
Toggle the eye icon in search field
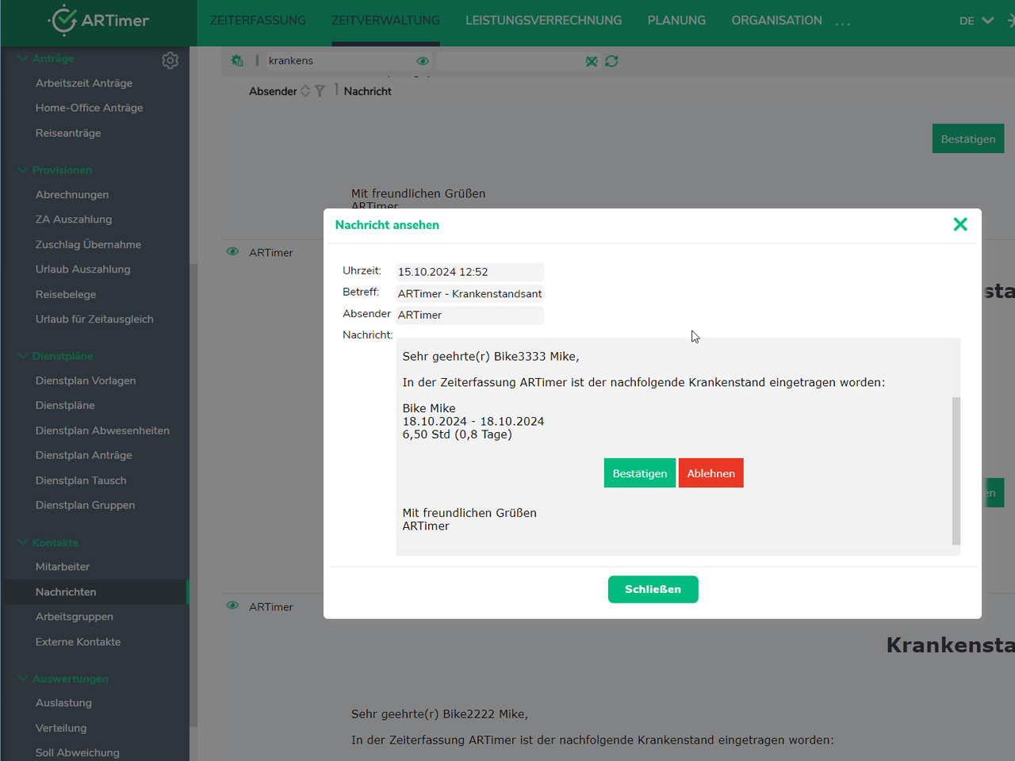pyautogui.click(x=423, y=61)
